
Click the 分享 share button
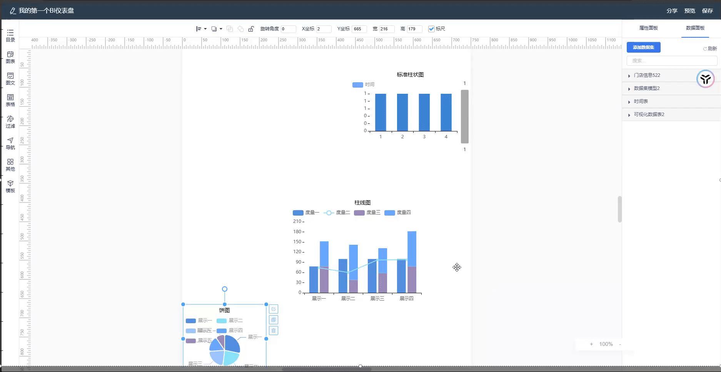click(x=672, y=11)
